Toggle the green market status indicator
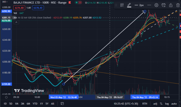 coord(76,2)
